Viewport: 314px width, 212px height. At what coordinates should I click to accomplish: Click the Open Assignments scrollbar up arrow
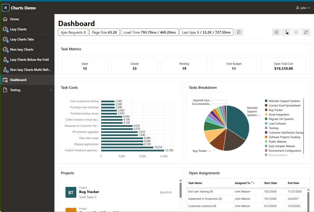[x=308, y=190]
